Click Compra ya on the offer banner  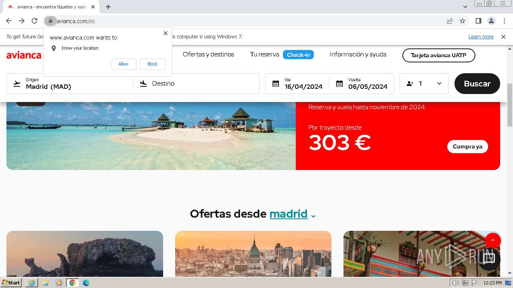click(x=468, y=147)
